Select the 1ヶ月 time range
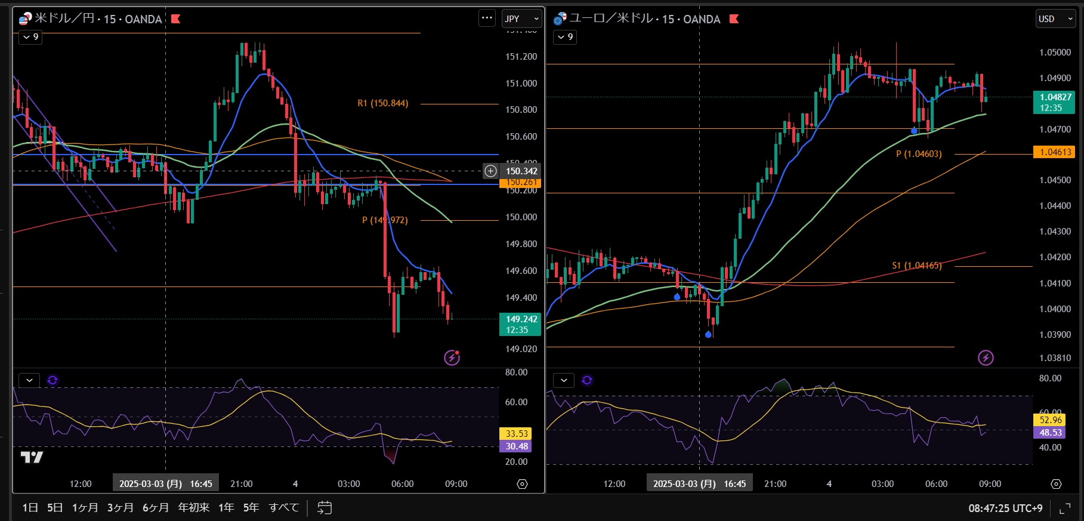1084x521 pixels. click(x=85, y=508)
